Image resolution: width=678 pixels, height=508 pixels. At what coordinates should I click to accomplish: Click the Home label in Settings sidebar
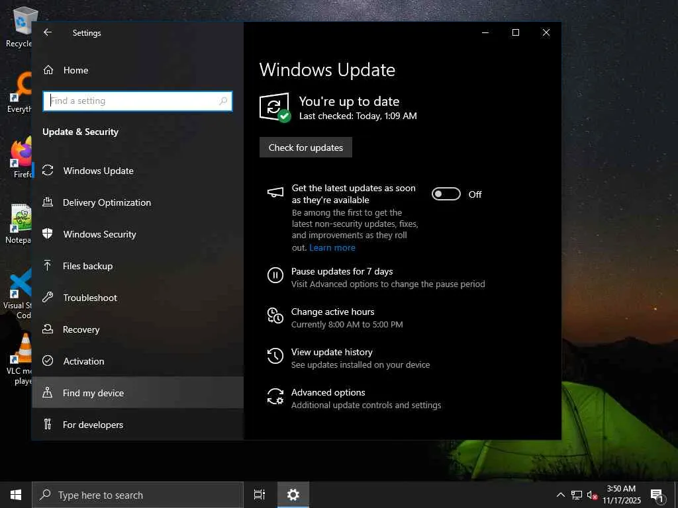tap(75, 70)
